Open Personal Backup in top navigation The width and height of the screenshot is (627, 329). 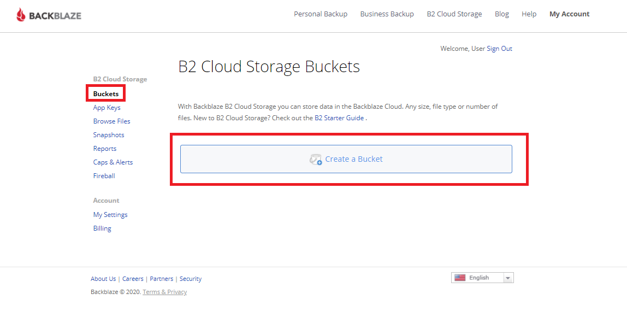tap(321, 14)
